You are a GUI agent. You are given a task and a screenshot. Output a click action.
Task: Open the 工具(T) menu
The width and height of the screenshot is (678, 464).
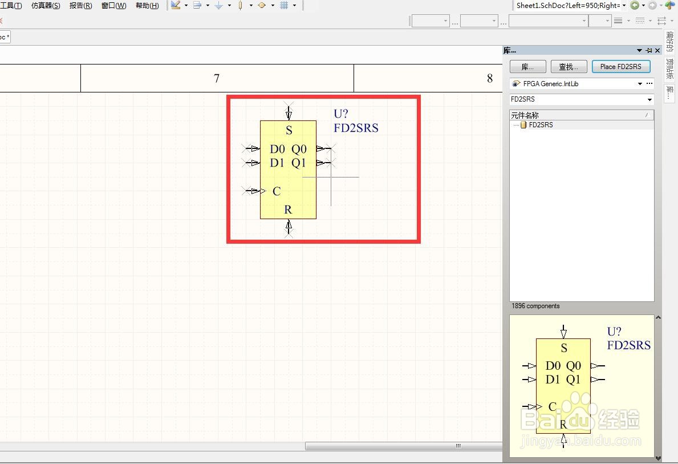pos(11,6)
